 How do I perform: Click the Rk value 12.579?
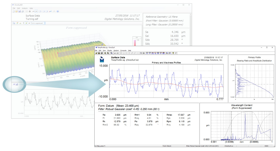click(x=117, y=121)
